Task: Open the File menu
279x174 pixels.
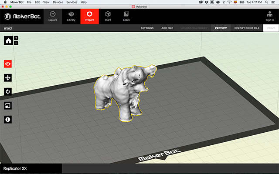Action: coord(29,2)
